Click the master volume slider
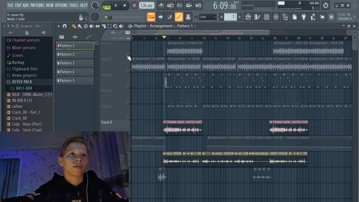The width and height of the screenshot is (359, 202). tap(123, 17)
